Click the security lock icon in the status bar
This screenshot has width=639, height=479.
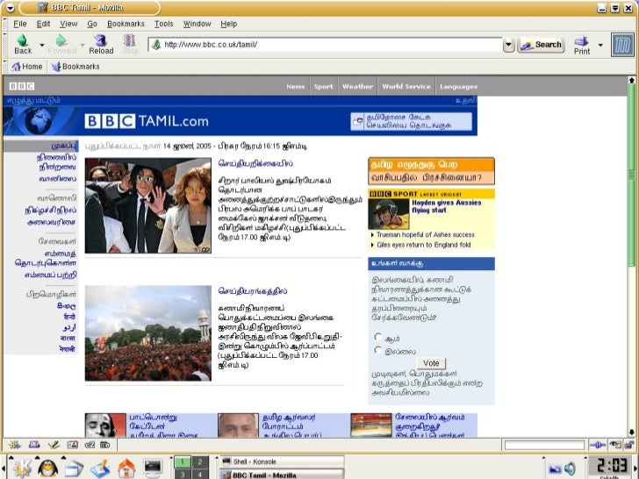click(x=629, y=445)
